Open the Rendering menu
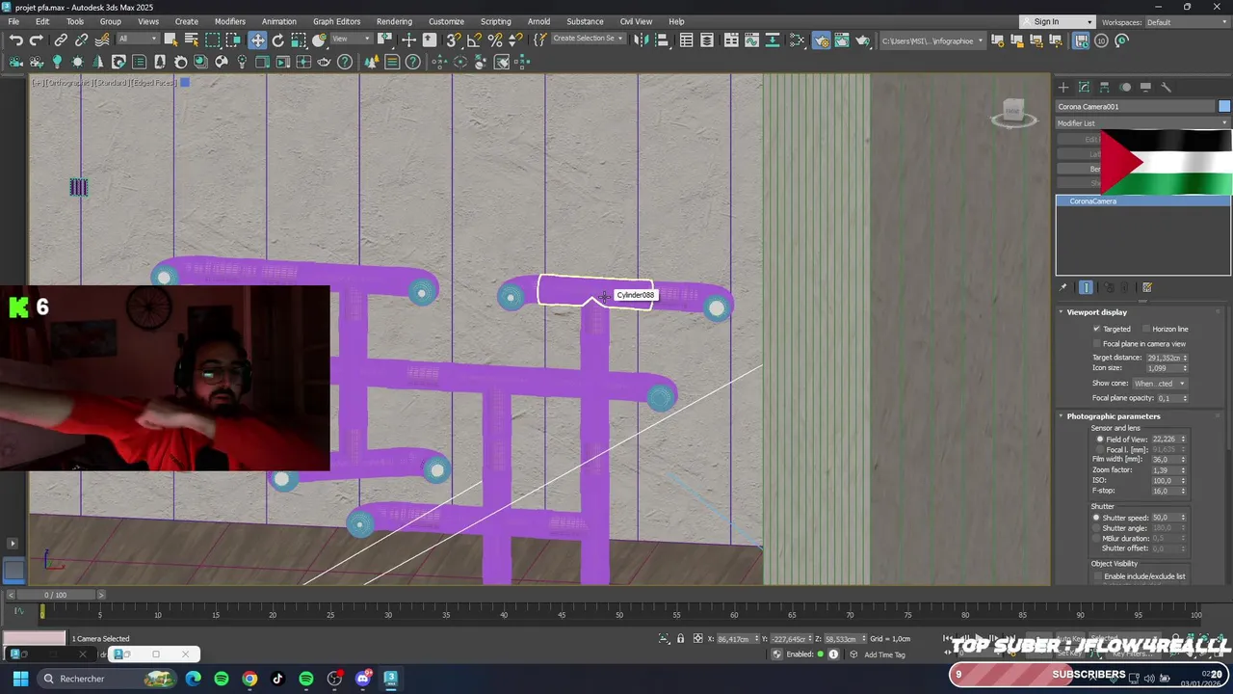 (x=394, y=21)
